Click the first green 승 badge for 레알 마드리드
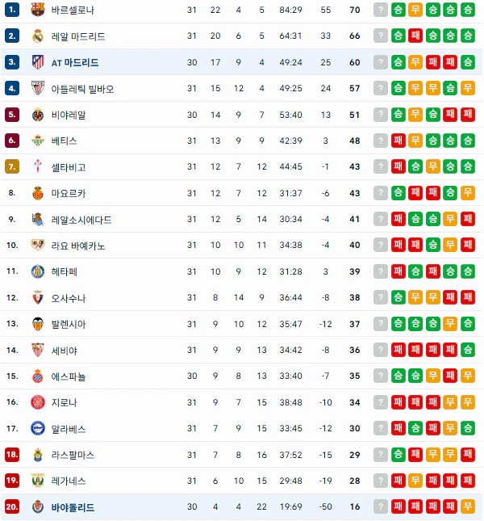The image size is (484, 521). coord(398,36)
